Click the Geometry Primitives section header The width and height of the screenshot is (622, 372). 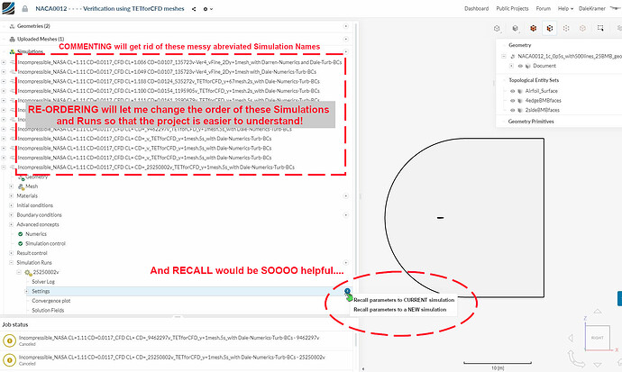[x=531, y=122]
